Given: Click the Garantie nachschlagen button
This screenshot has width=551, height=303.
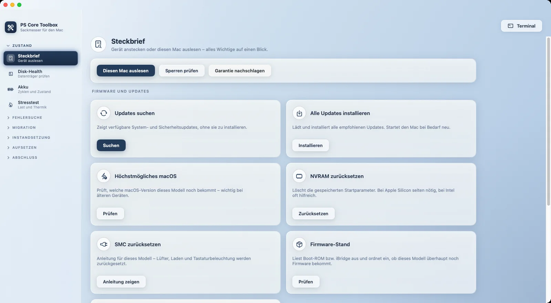Looking at the screenshot, I should (240, 71).
